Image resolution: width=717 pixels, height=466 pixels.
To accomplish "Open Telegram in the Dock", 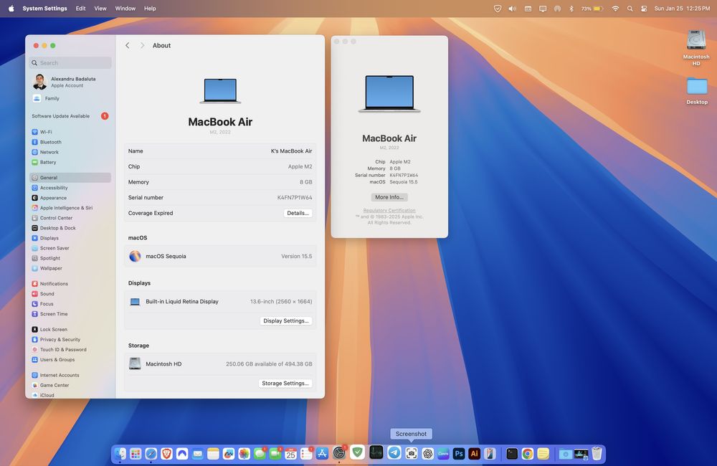I will pos(394,453).
